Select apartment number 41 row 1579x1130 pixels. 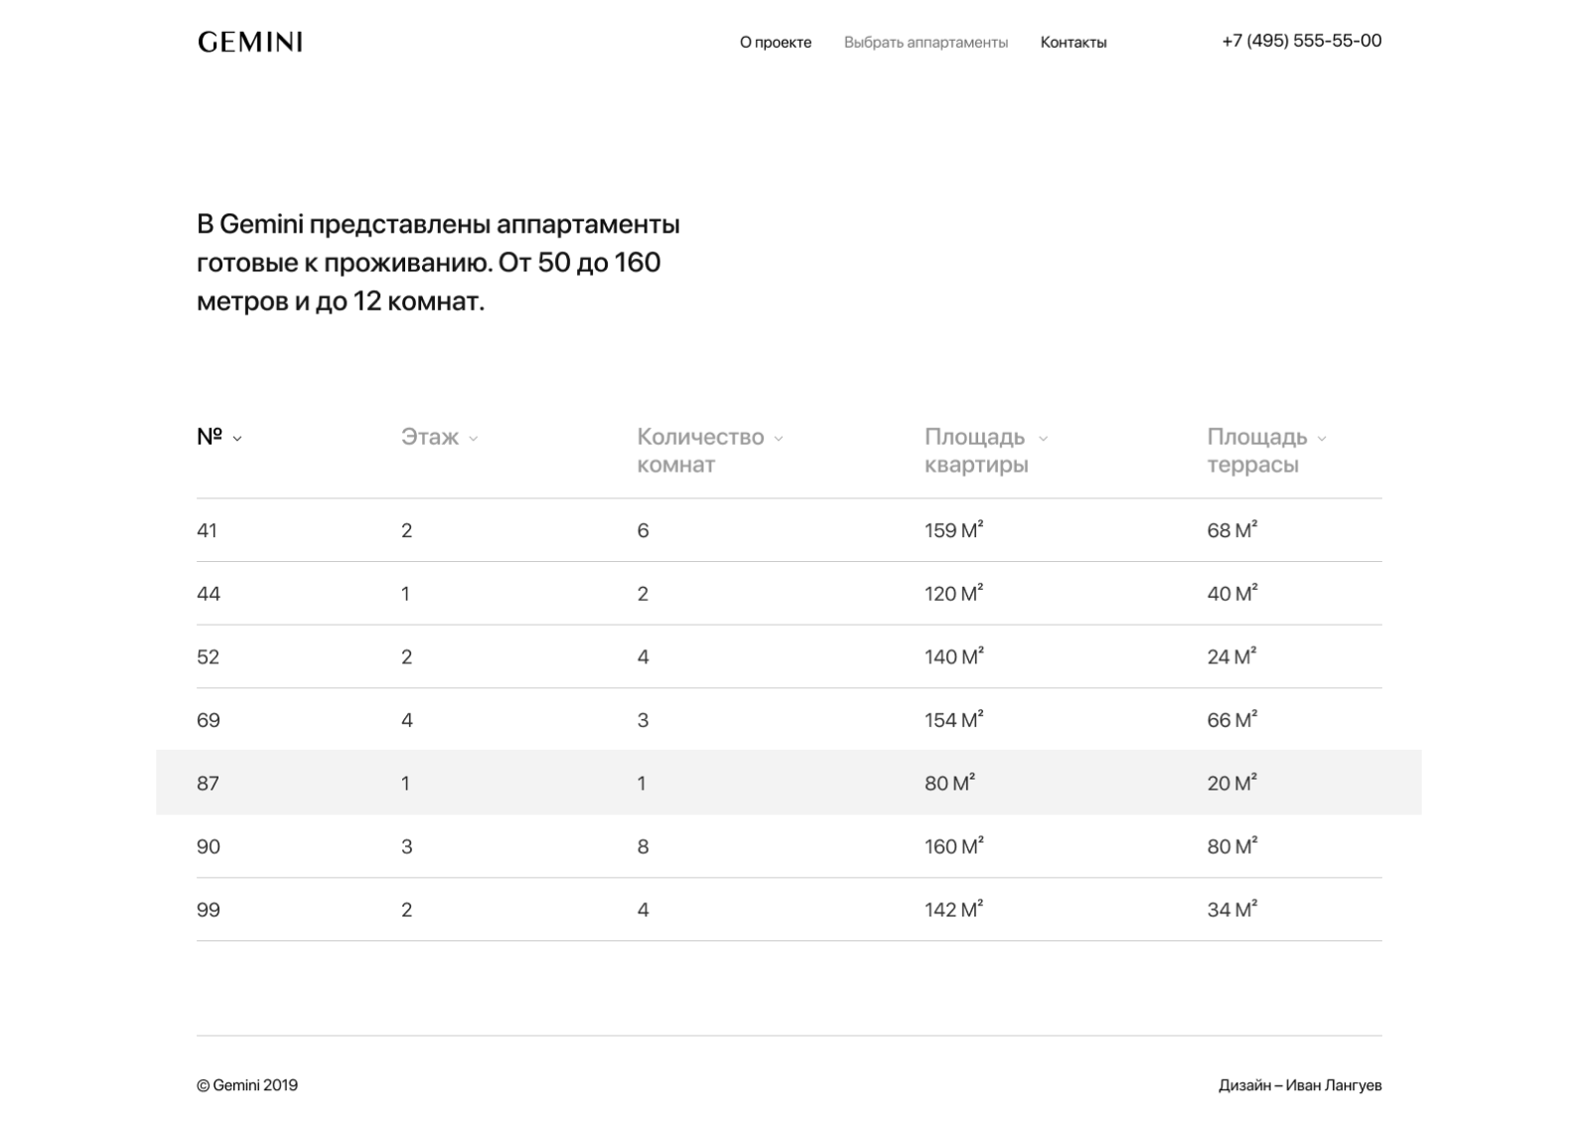(x=789, y=530)
